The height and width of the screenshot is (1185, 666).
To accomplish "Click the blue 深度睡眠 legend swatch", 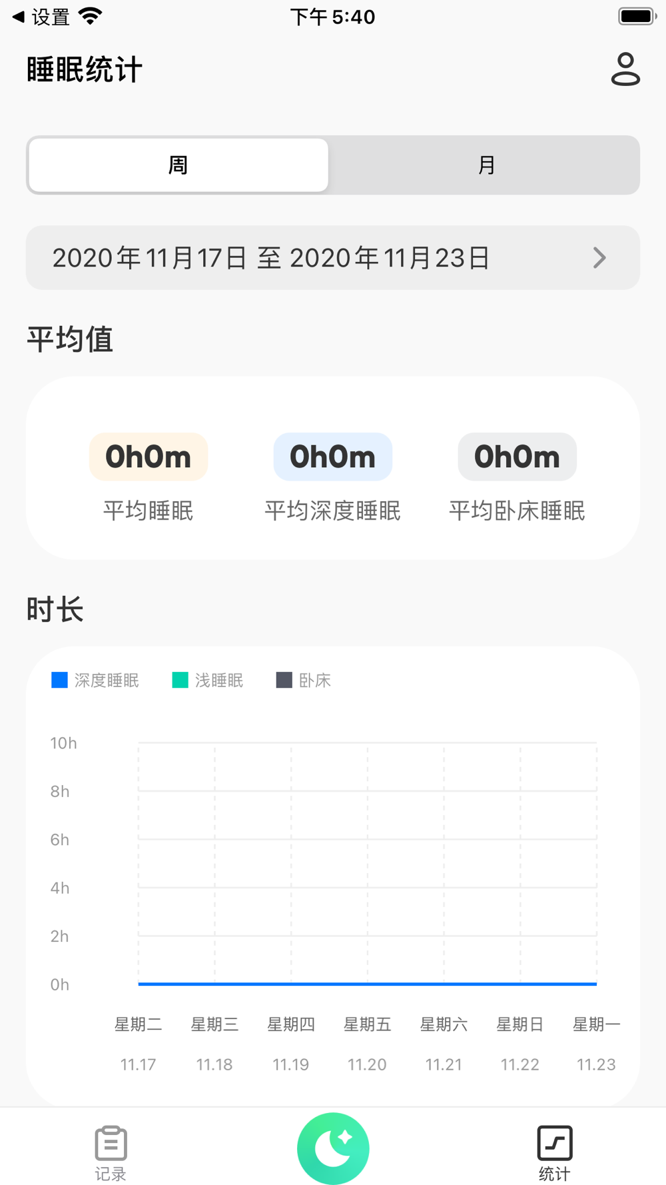I will pos(60,680).
